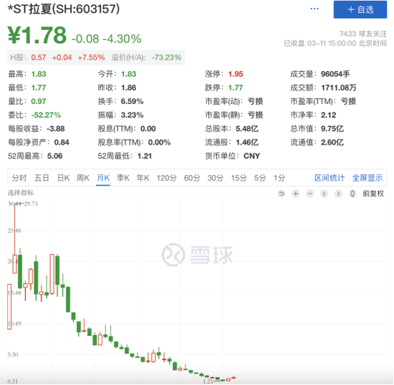This screenshot has height=385, width=394.
Task: Click the 换手 value 6.59%
Action: point(133,102)
